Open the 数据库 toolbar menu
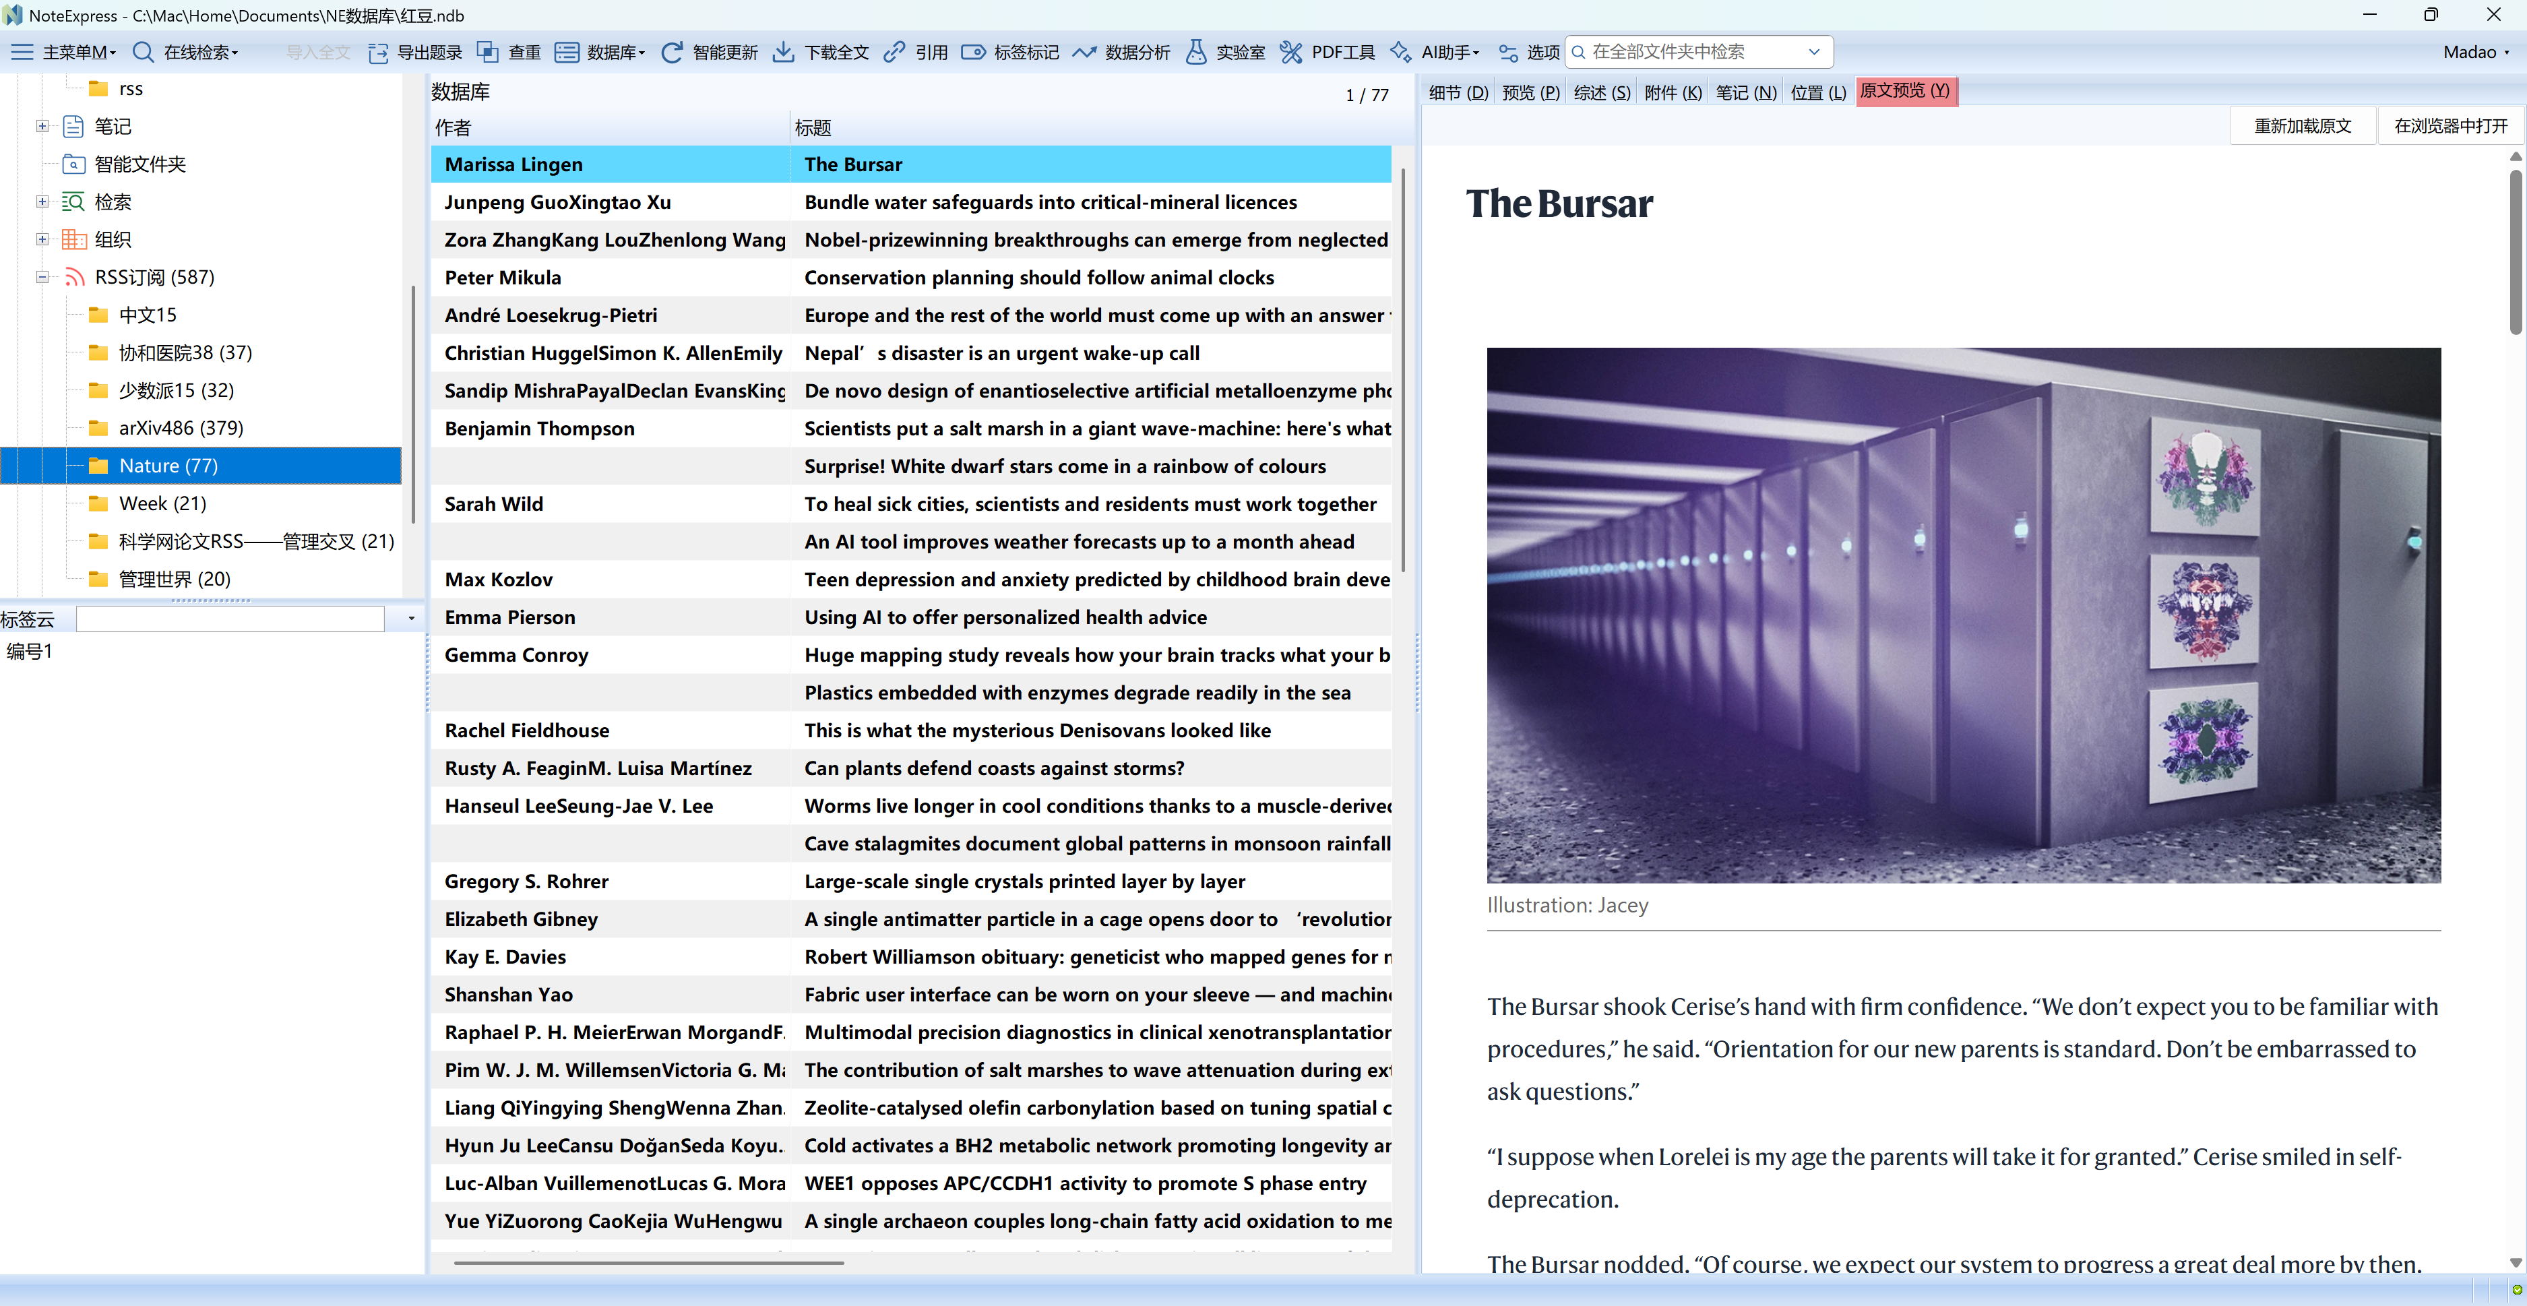2527x1306 pixels. click(599, 52)
